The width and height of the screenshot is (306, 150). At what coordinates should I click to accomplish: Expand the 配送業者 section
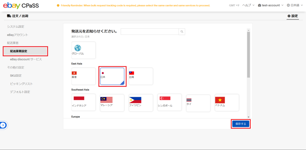(x=13, y=43)
